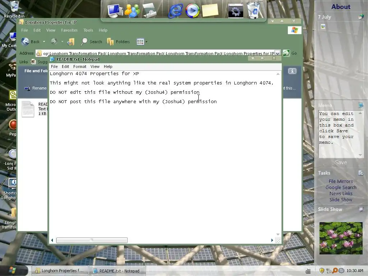The image size is (368, 276).
Task: Open the scanner and camera icon in dock
Action: click(x=149, y=10)
